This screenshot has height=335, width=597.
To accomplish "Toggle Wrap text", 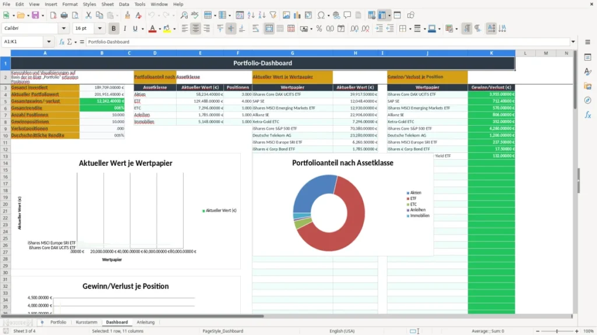I will tap(255, 28).
